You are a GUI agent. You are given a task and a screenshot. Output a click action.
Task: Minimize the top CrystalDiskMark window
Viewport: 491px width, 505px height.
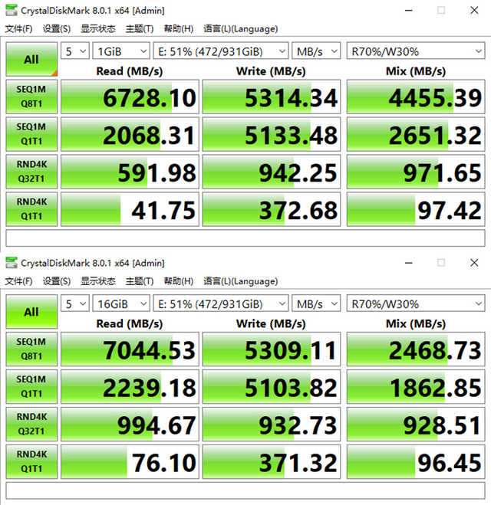point(409,10)
